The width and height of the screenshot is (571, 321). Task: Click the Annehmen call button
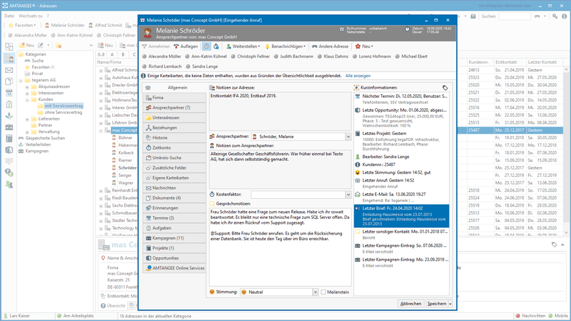pos(156,46)
